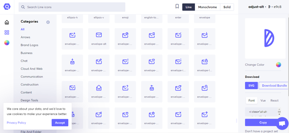
Task: Select envelope with magnifying glass icon
Action: click(x=204, y=92)
